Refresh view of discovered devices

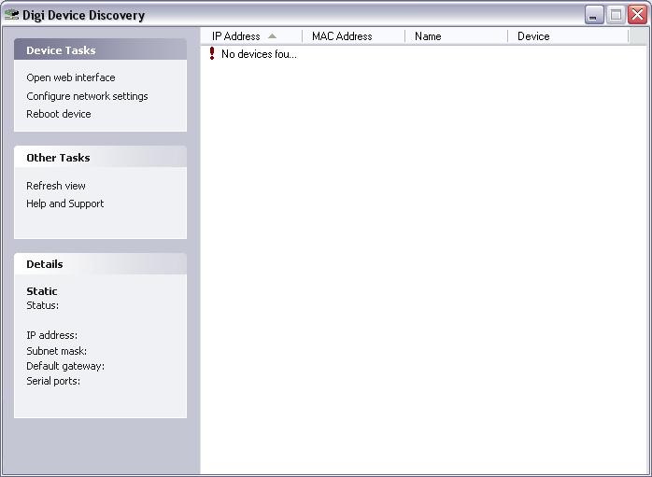tap(56, 186)
